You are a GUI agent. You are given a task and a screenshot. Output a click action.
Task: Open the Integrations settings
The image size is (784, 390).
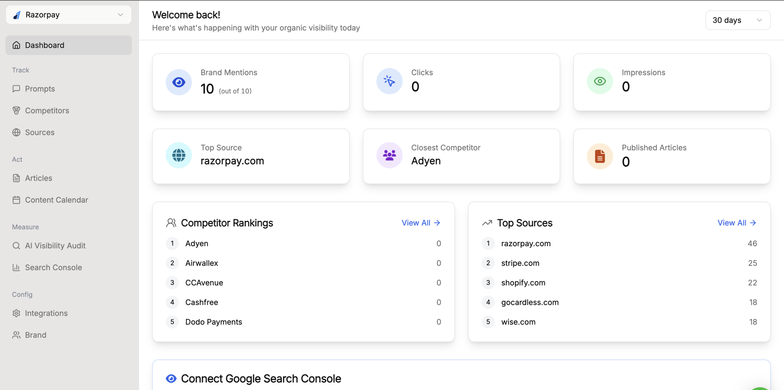point(69,313)
